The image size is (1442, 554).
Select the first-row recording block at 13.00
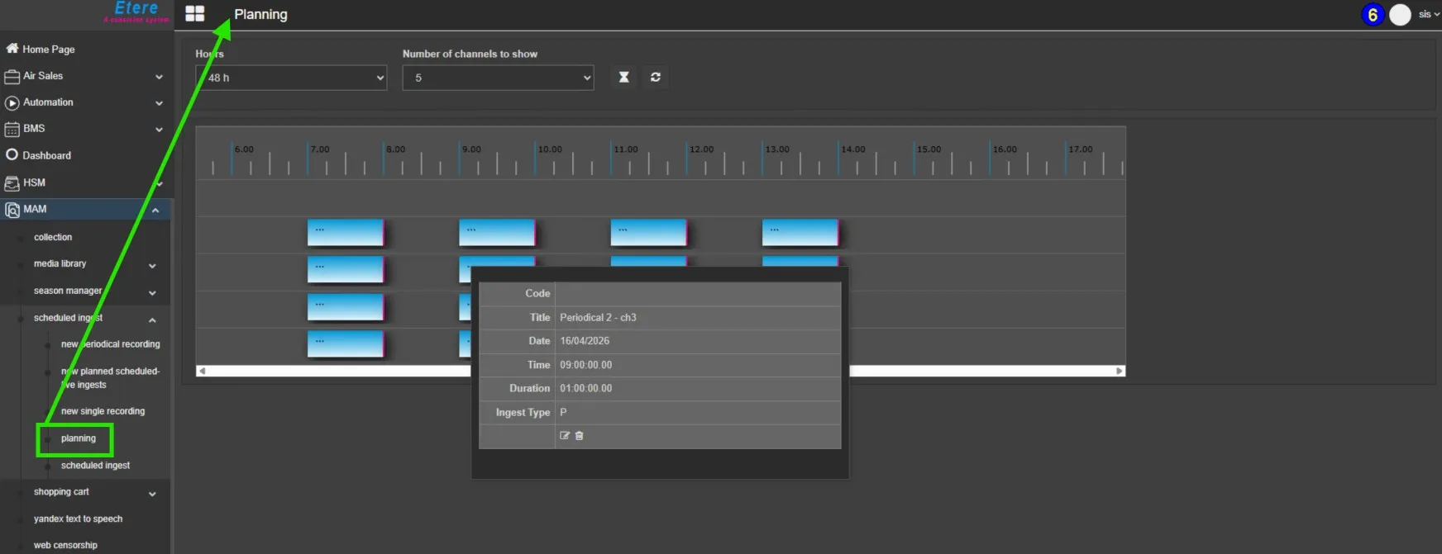coord(800,233)
